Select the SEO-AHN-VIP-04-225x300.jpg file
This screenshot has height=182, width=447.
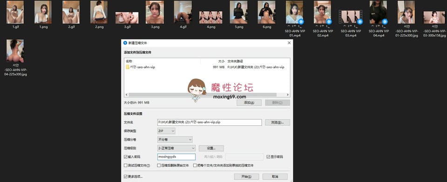[x=15, y=51]
